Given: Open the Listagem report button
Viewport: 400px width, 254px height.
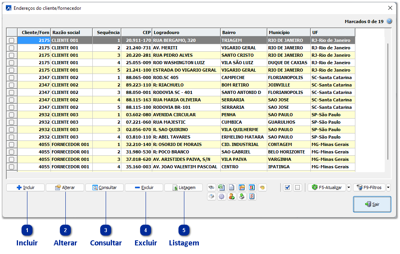Looking at the screenshot, I should tap(184, 187).
